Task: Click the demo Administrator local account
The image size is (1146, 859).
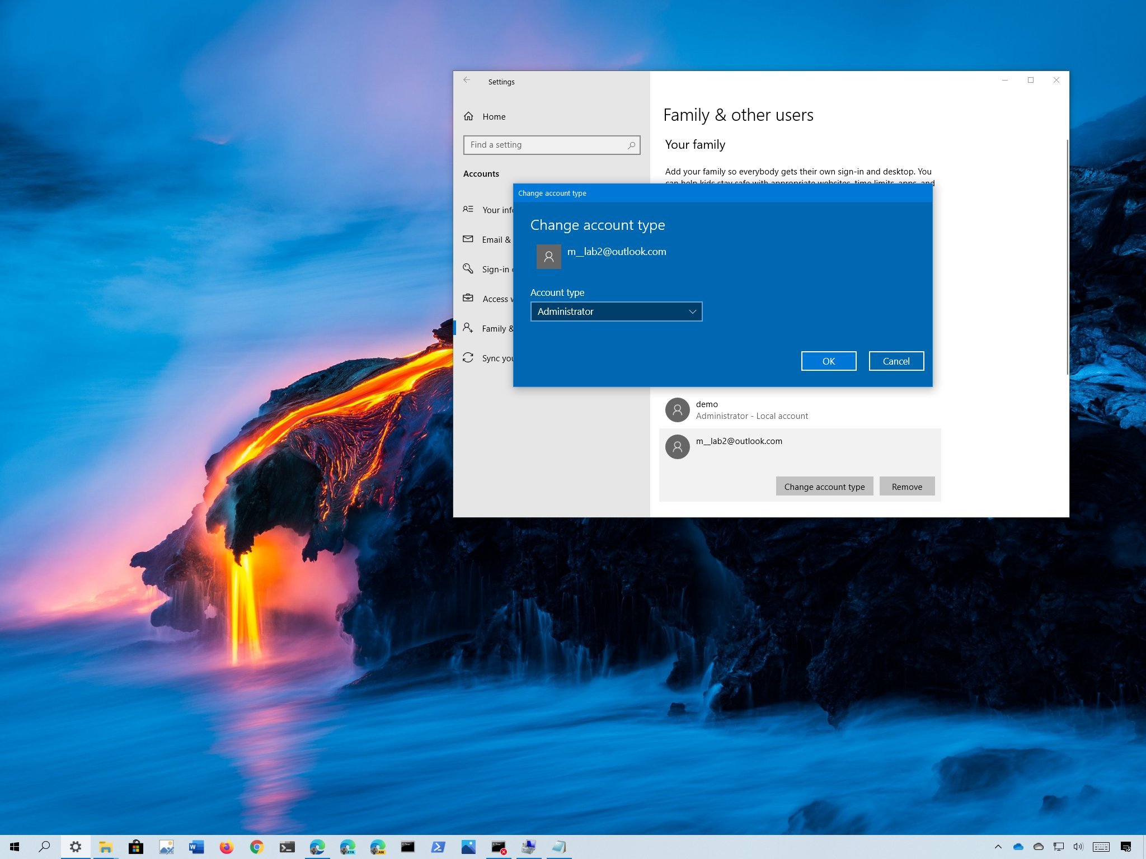Action: tap(800, 410)
